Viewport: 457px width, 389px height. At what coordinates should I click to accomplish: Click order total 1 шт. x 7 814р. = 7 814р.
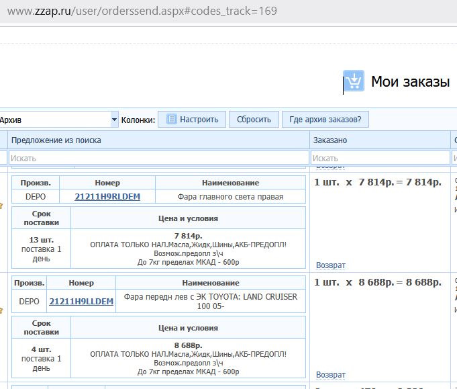coord(378,182)
